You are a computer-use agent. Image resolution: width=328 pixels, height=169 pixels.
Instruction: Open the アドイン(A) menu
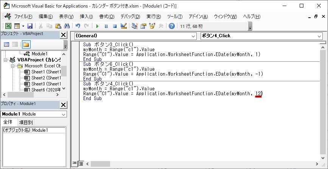click(198, 17)
